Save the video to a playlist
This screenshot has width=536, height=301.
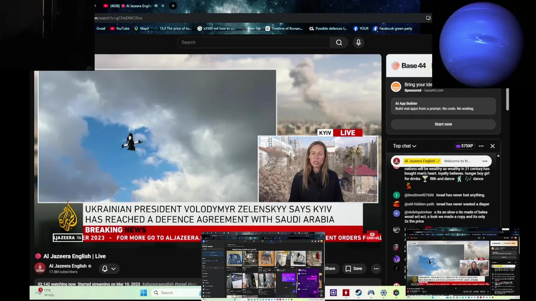point(353,268)
